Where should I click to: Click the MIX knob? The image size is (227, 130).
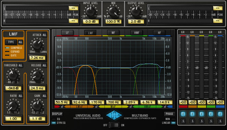(113, 11)
